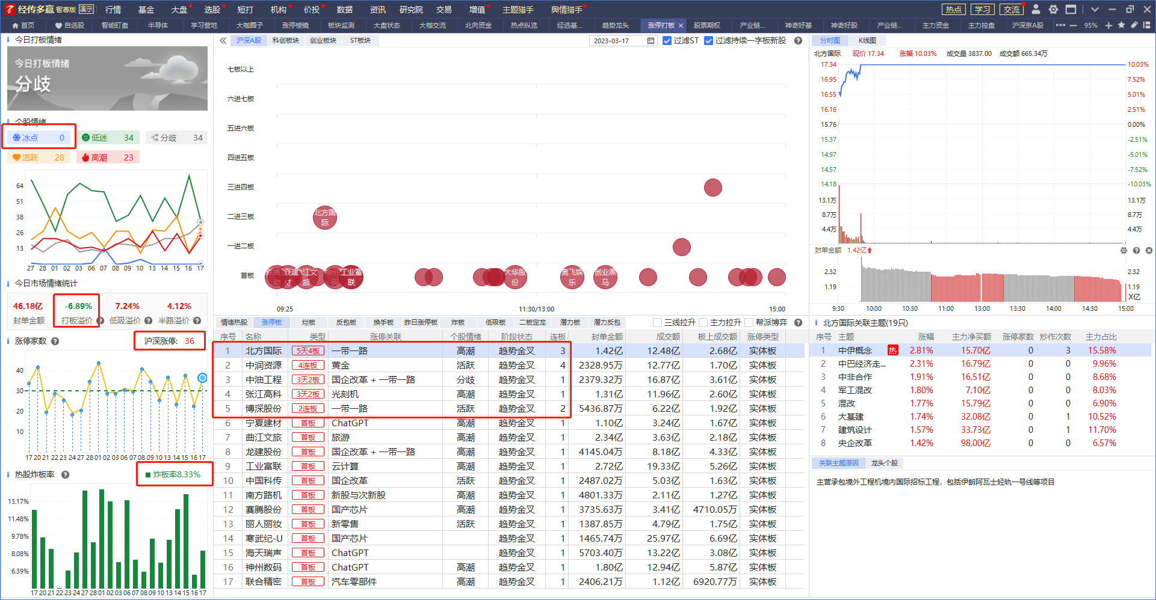Viewport: 1156px width, 600px height.
Task: Collapse panel using double-chevron left icon
Action: pyautogui.click(x=223, y=41)
